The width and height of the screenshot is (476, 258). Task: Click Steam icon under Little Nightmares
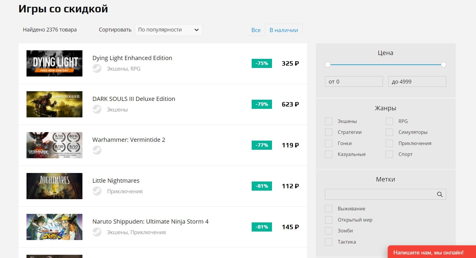click(x=97, y=191)
